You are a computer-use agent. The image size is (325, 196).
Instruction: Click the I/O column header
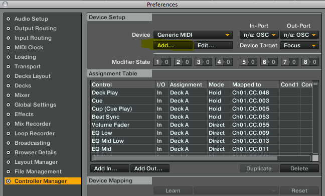162,84
